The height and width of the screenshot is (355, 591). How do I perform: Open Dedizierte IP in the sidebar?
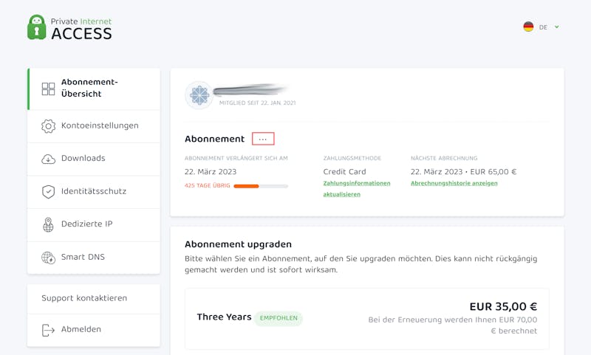click(95, 225)
